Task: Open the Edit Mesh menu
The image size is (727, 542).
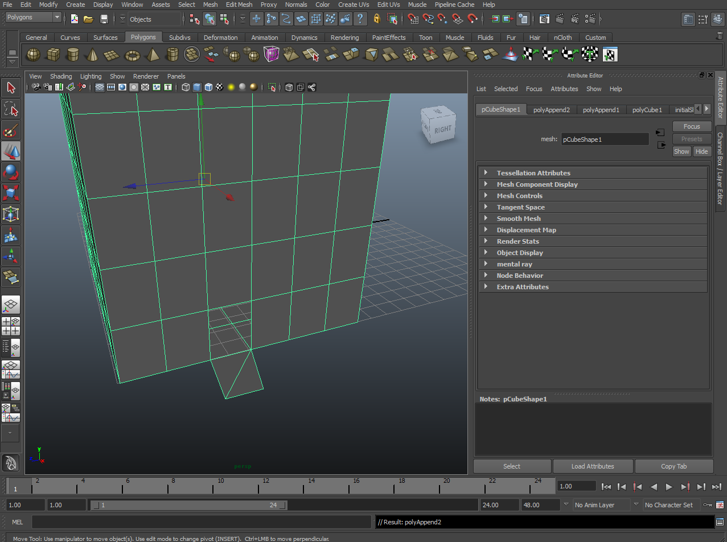Action: pyautogui.click(x=239, y=5)
